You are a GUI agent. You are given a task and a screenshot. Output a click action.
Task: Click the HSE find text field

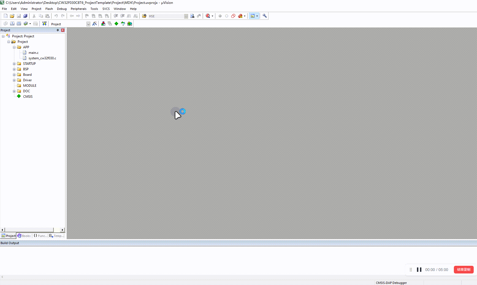point(166,16)
